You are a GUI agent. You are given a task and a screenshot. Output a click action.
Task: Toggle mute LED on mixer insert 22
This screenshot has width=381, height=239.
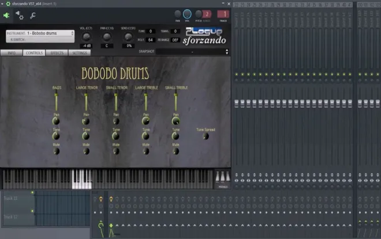(x=237, y=74)
